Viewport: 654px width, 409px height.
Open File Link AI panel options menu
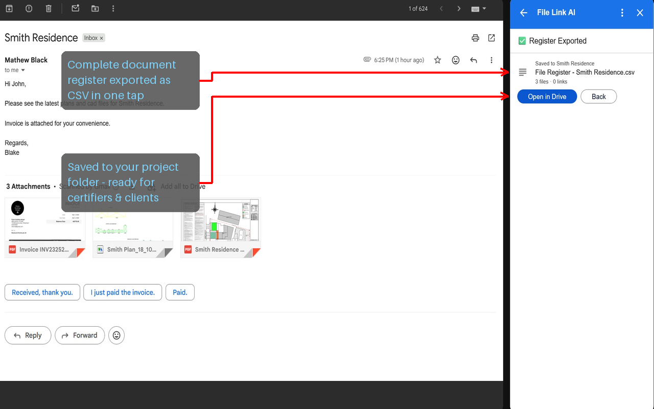pyautogui.click(x=622, y=13)
